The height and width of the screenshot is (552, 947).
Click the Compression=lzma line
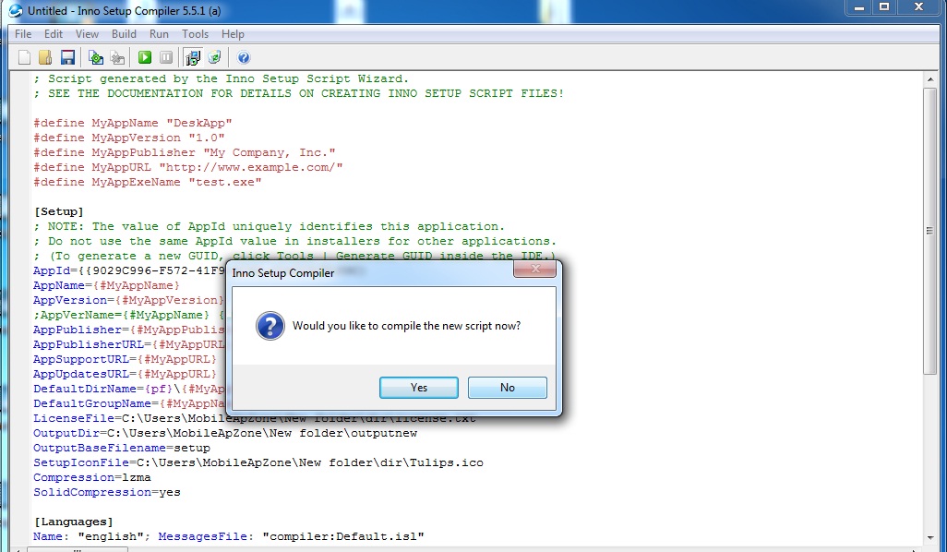(x=91, y=477)
